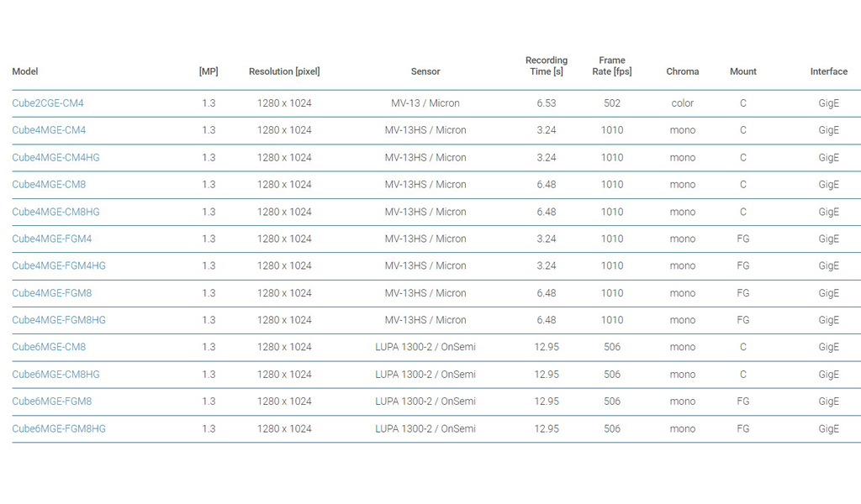Viewport: 861px width, 504px height.
Task: Open the Cube2CGE-CM4 model link
Action: pos(48,103)
